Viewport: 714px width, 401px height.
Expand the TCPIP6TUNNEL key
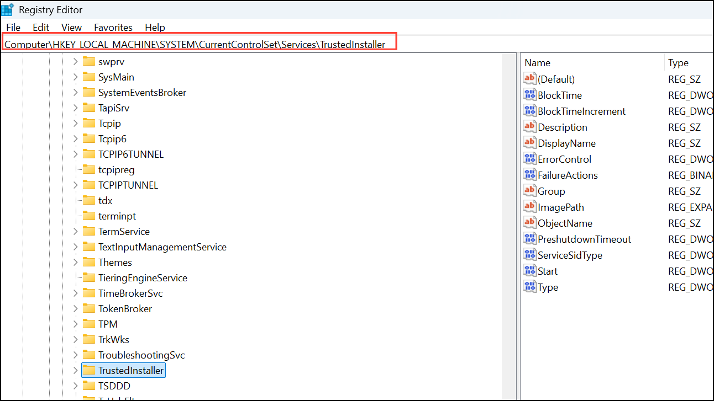click(x=76, y=154)
